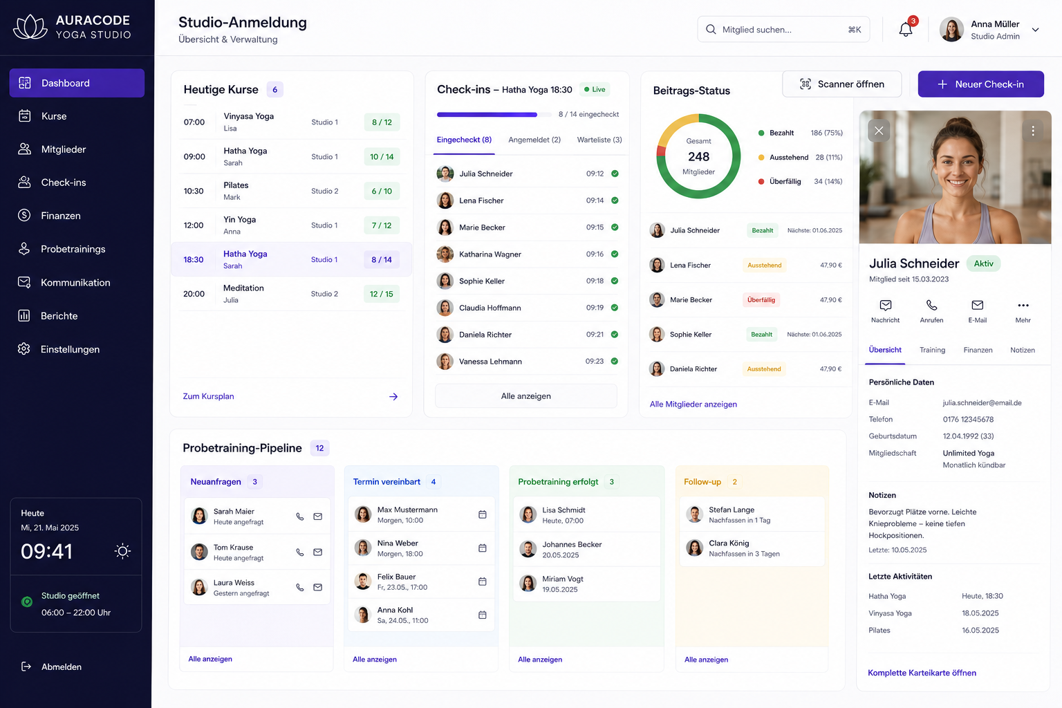This screenshot has height=708, width=1062.
Task: Select the 18:30 Hatha Yoga course row
Action: click(x=291, y=259)
